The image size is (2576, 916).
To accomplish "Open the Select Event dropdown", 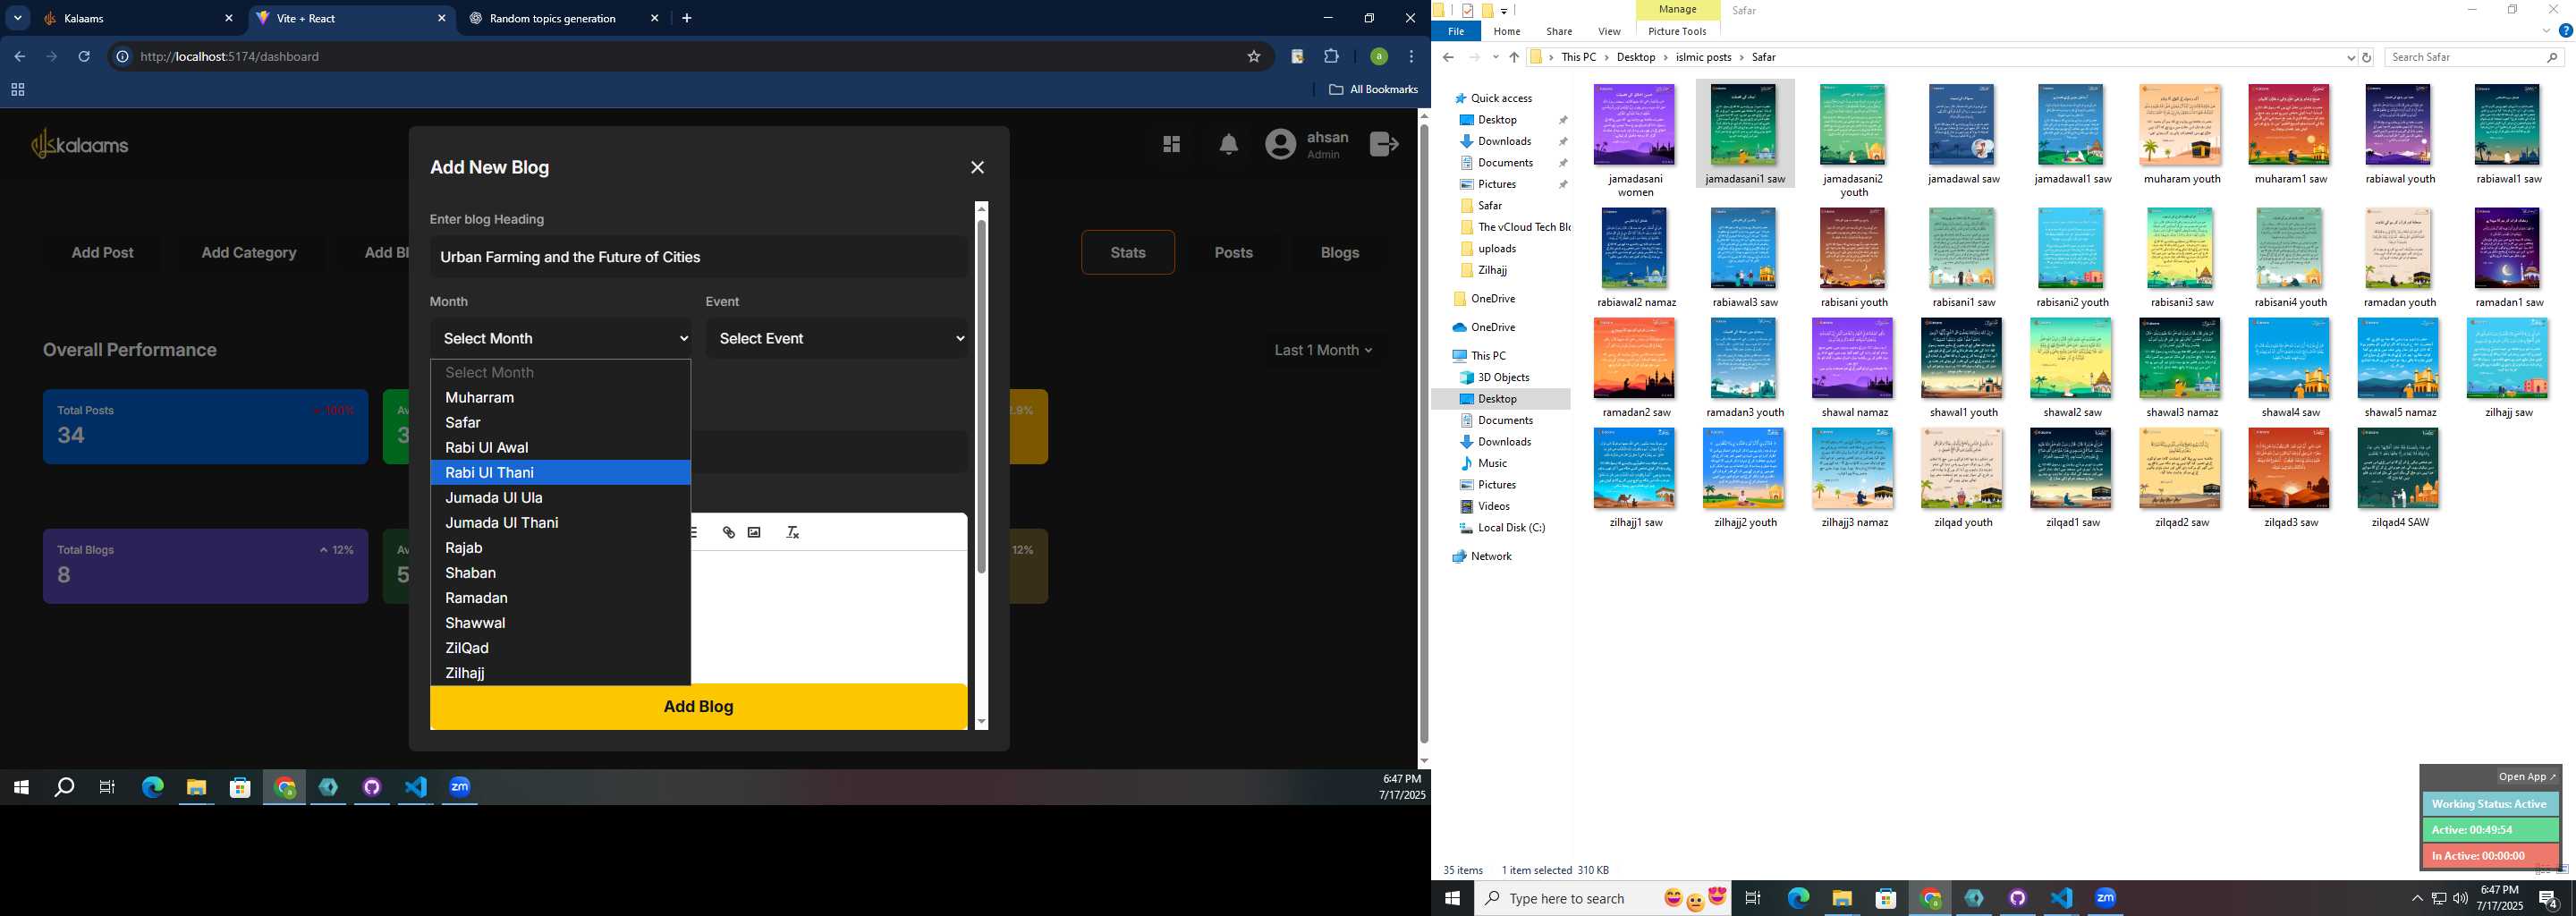I will click(837, 338).
